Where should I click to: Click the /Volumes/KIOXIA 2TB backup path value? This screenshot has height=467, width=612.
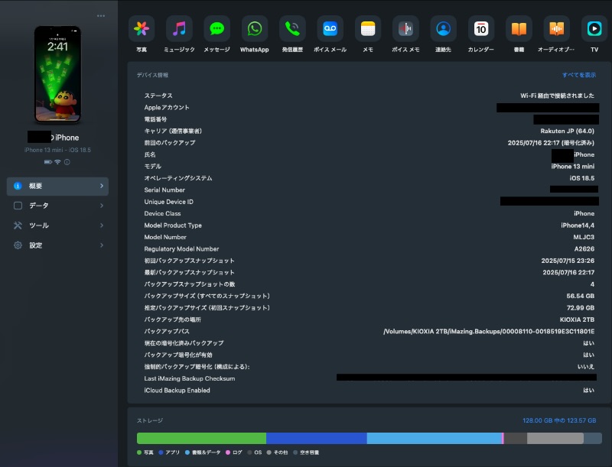[489, 332]
